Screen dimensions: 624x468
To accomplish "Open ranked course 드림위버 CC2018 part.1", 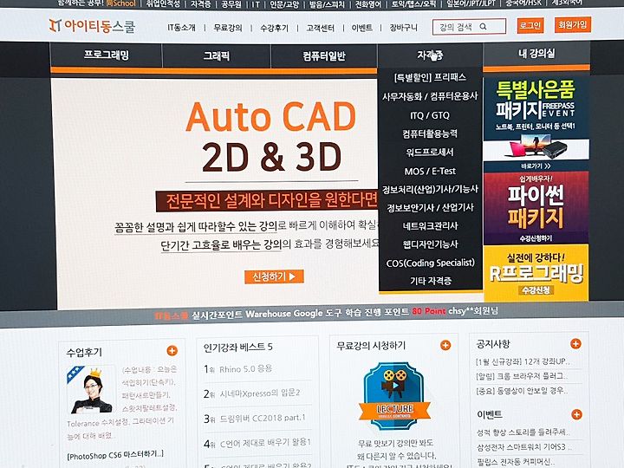I will [x=263, y=418].
